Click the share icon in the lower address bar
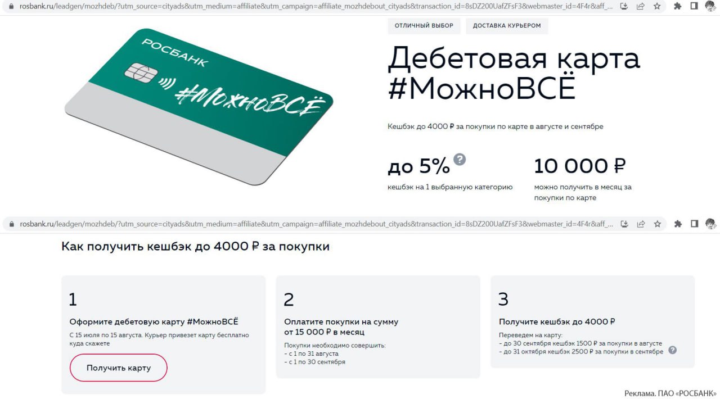720x399 pixels. [x=641, y=224]
